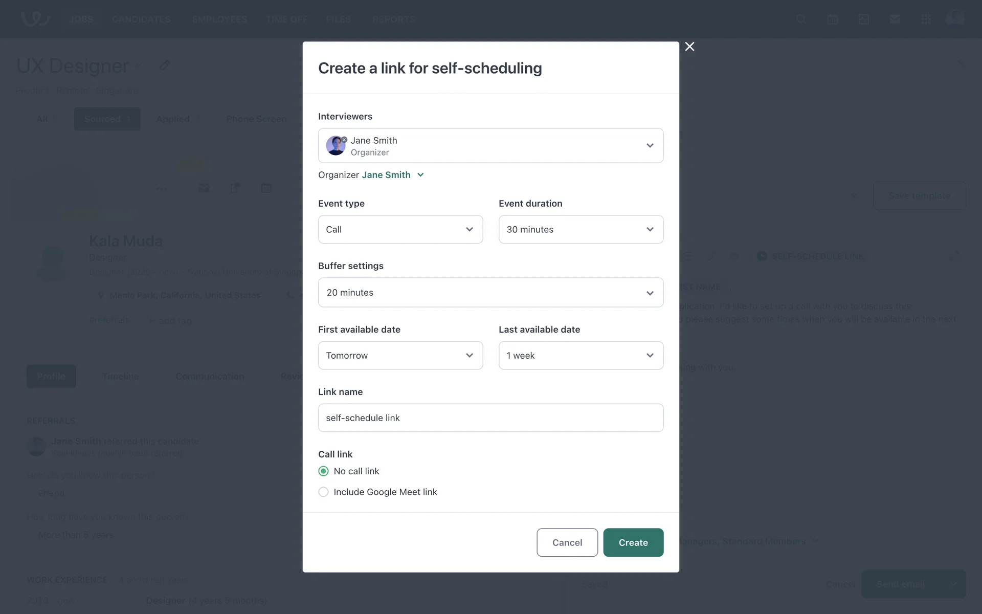Viewport: 982px width, 614px height.
Task: Open the Candidates menu
Action: coord(141,19)
